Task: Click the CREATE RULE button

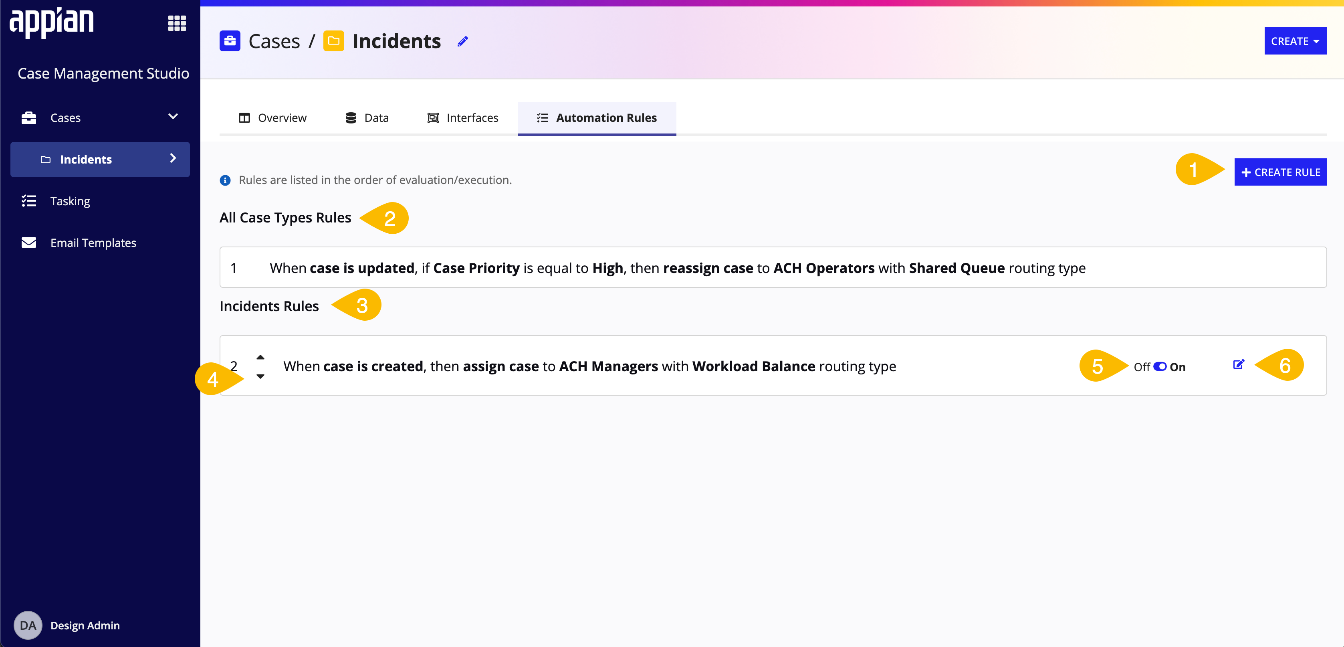Action: (x=1280, y=172)
